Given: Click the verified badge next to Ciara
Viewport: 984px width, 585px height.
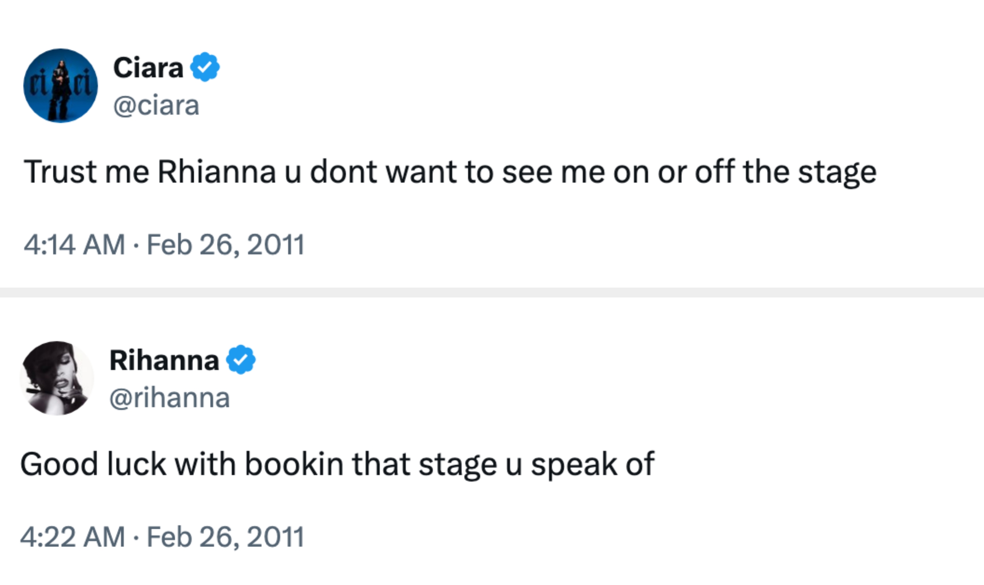Looking at the screenshot, I should click(205, 67).
